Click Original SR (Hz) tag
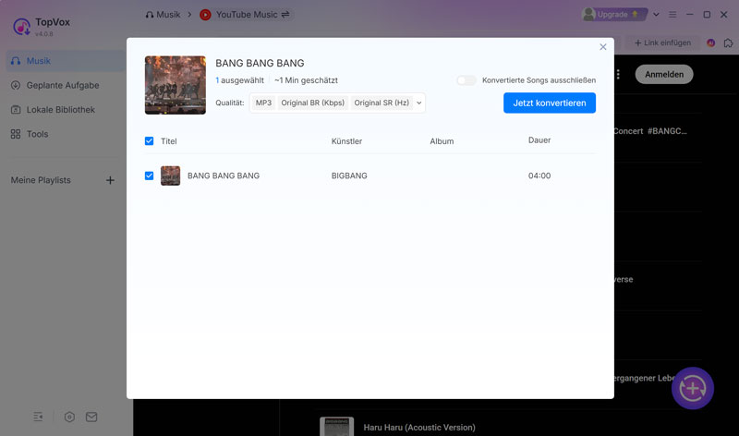 pos(382,103)
